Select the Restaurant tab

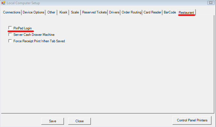coord(186,13)
